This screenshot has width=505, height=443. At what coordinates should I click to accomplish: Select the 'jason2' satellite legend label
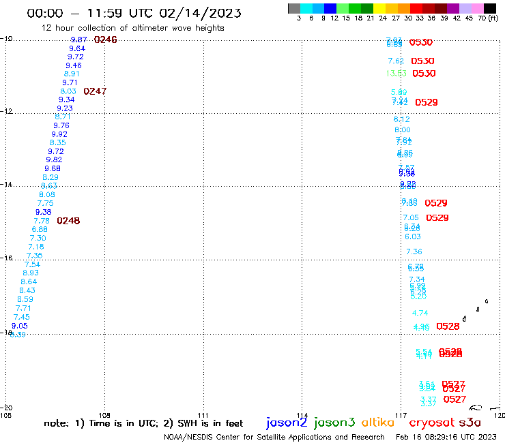pos(287,423)
